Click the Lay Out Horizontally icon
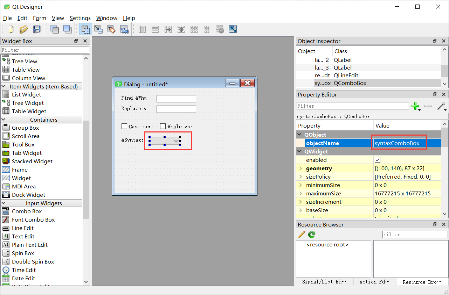 tap(142, 29)
